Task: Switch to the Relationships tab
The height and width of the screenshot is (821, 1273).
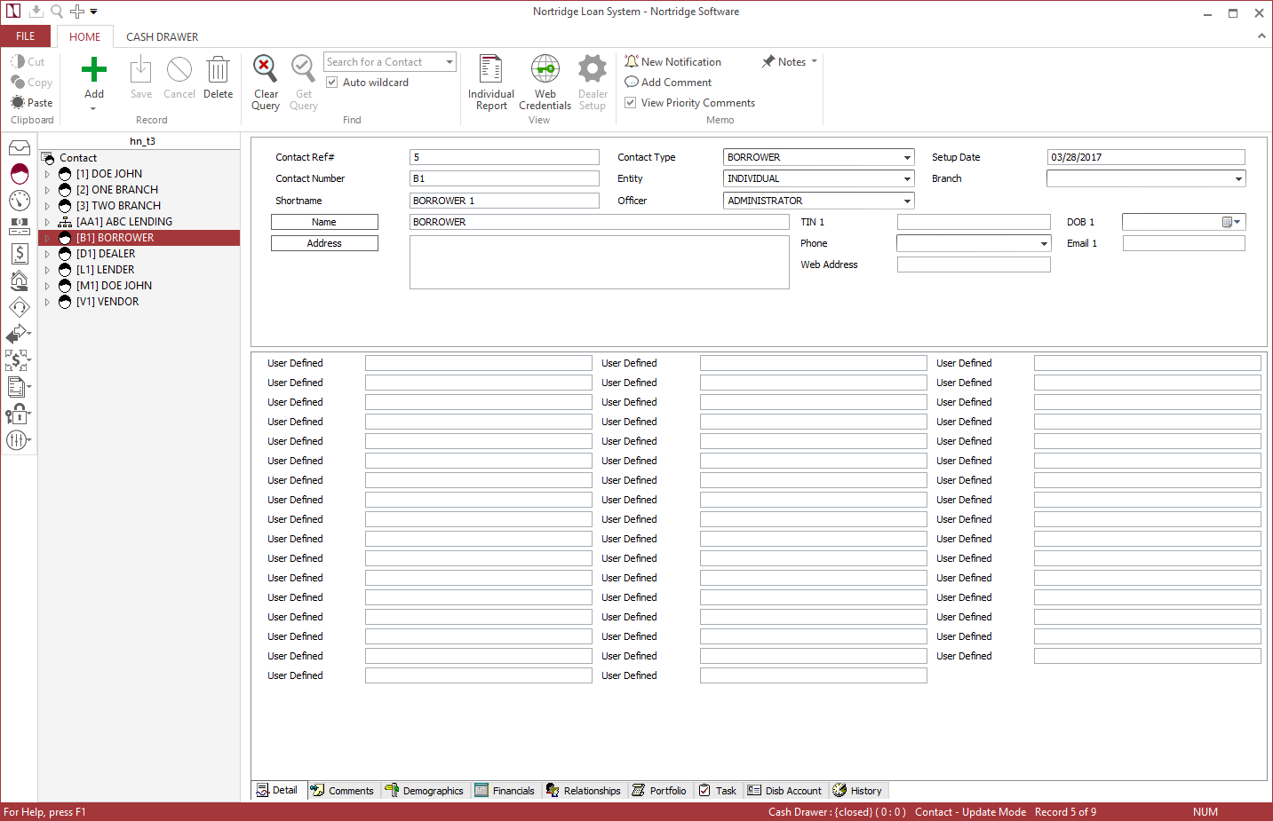Action: 584,790
